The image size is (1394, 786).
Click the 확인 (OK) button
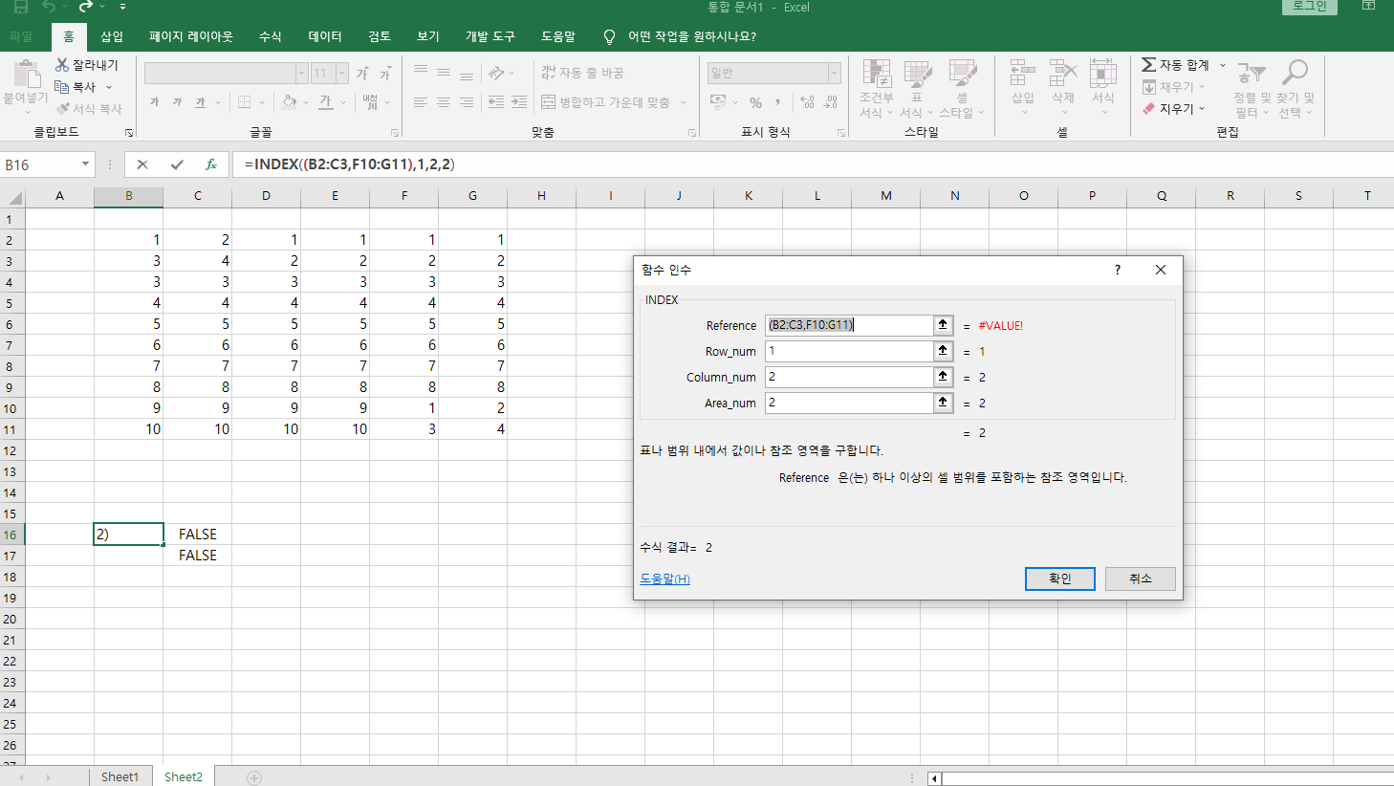1060,579
